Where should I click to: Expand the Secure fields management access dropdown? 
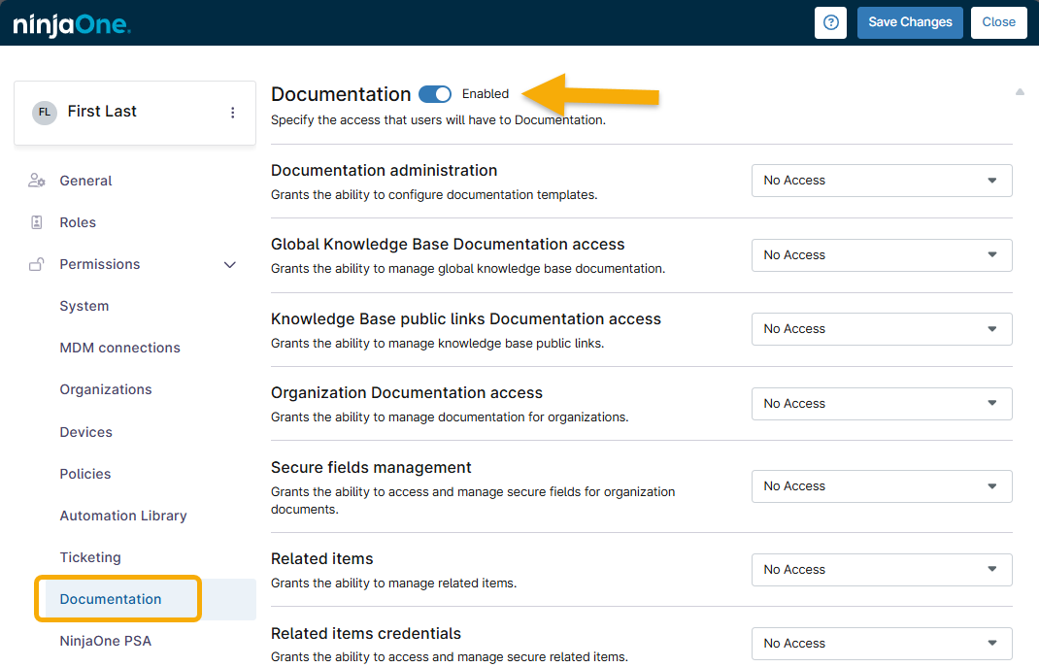[x=882, y=486]
